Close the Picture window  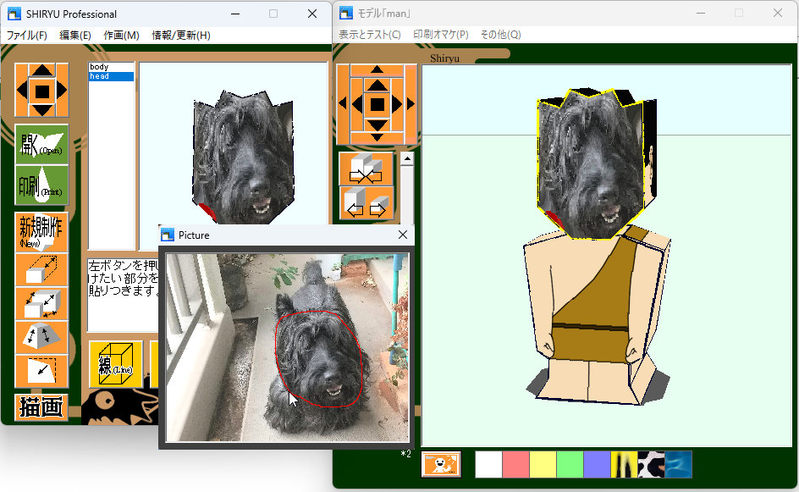[x=403, y=235]
